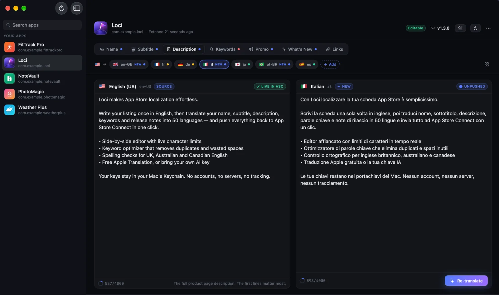499x295 pixels.
Task: Click the UNPUSHED badge
Action: 472,86
